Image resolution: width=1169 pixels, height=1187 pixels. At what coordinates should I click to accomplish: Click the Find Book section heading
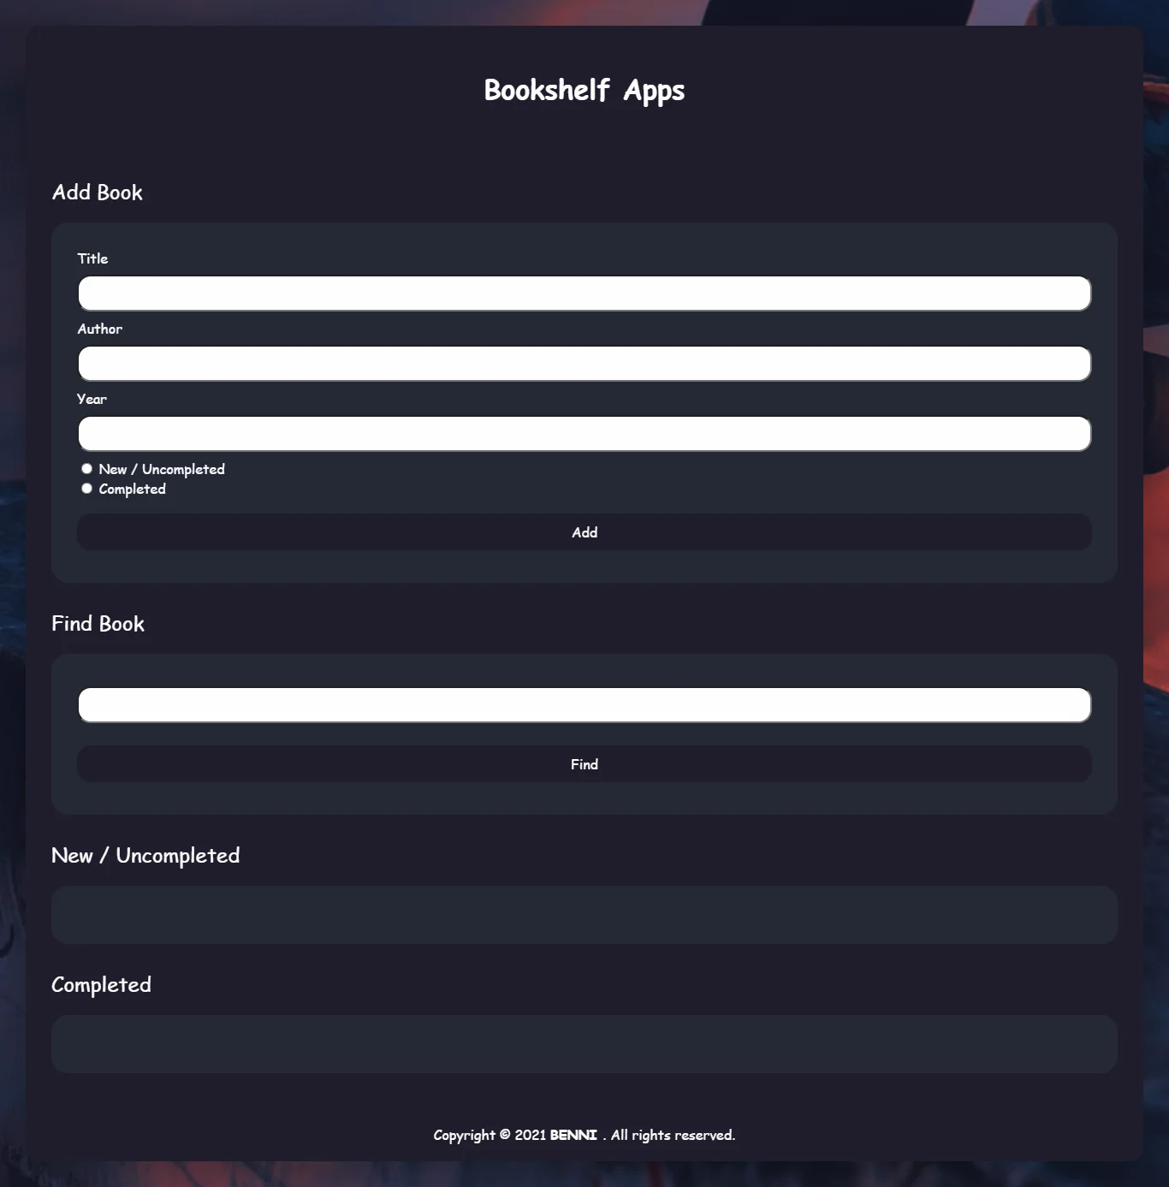(98, 624)
